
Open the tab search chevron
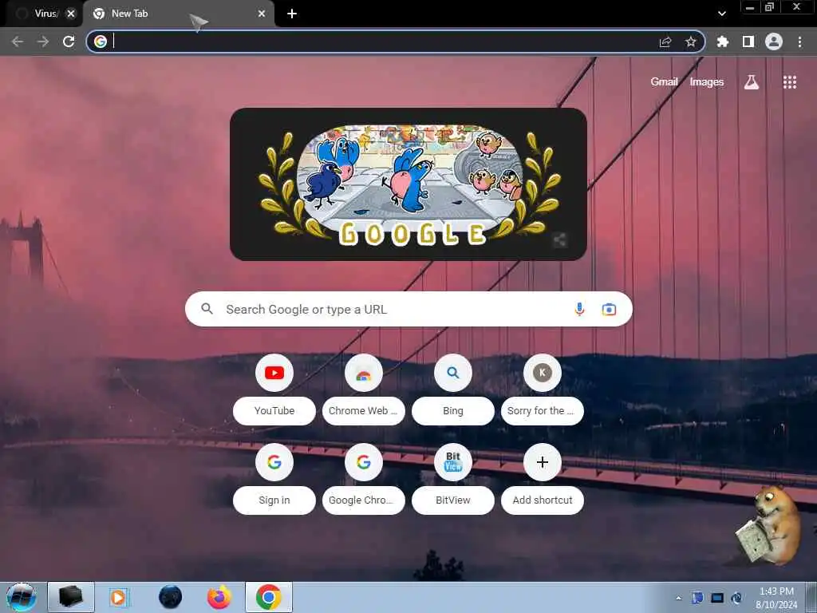click(x=721, y=14)
